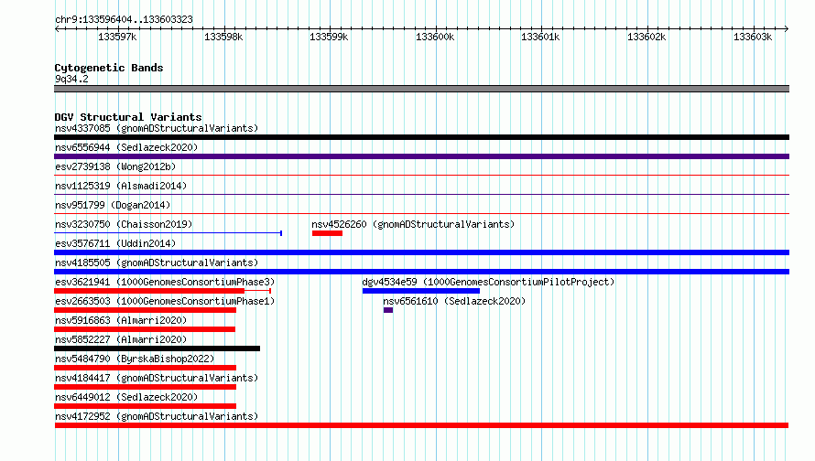Click the long red nsv4172952 bar
Viewport: 815px width, 461px height.
(421, 425)
